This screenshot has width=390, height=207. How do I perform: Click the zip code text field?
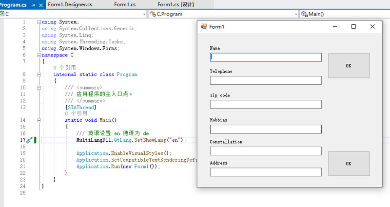tap(266, 104)
